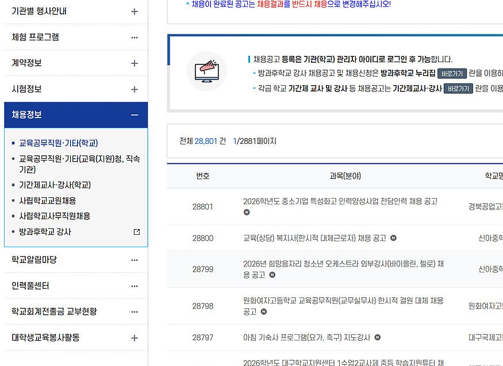Click the N badge on the 원화여자고등학교 posting
This screenshot has height=366, width=503.
[263, 312]
